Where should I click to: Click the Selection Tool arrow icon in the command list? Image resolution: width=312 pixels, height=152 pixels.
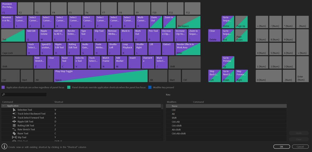pos(14,110)
